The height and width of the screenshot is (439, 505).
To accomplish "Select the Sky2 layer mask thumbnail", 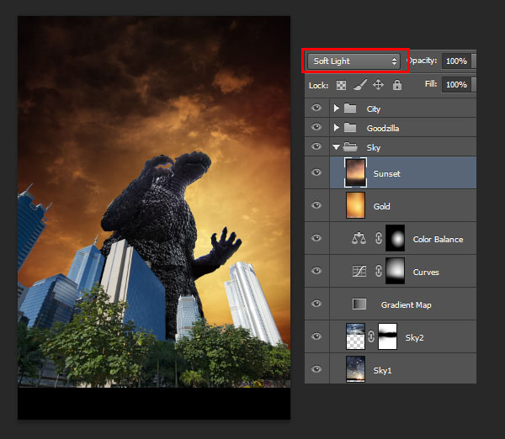I will click(x=387, y=336).
